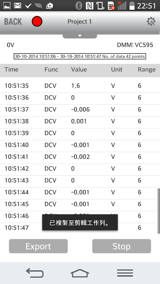Tap the gallery picture notification icon
Screen dimensions: 160x284
coord(7,6)
